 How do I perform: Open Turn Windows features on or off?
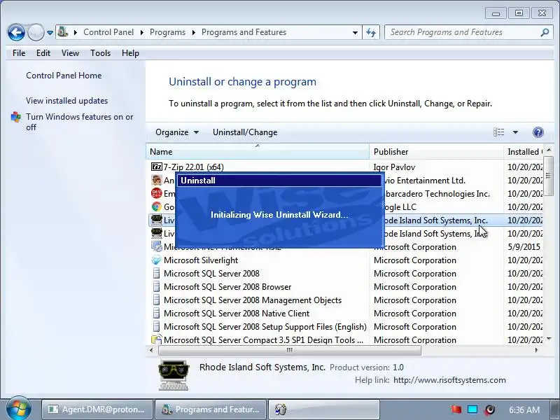tap(79, 122)
